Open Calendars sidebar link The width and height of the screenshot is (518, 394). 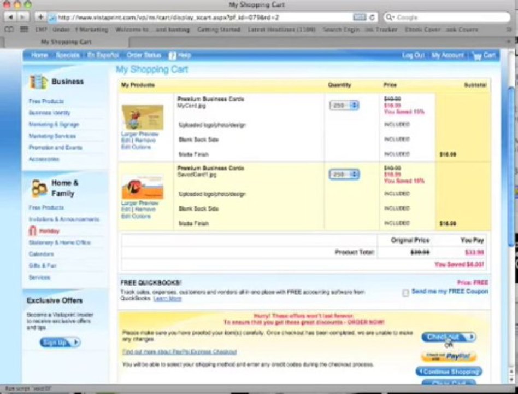(42, 254)
